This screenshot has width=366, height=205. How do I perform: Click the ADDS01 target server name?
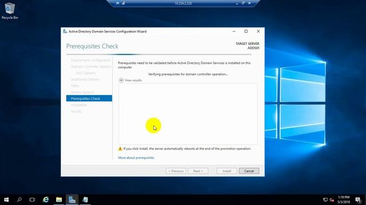pyautogui.click(x=253, y=48)
